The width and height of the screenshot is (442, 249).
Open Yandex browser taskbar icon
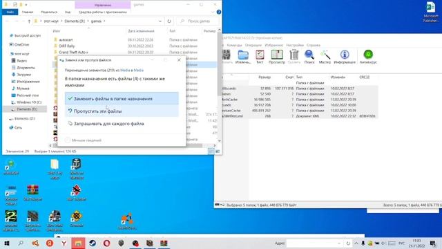coord(64,243)
